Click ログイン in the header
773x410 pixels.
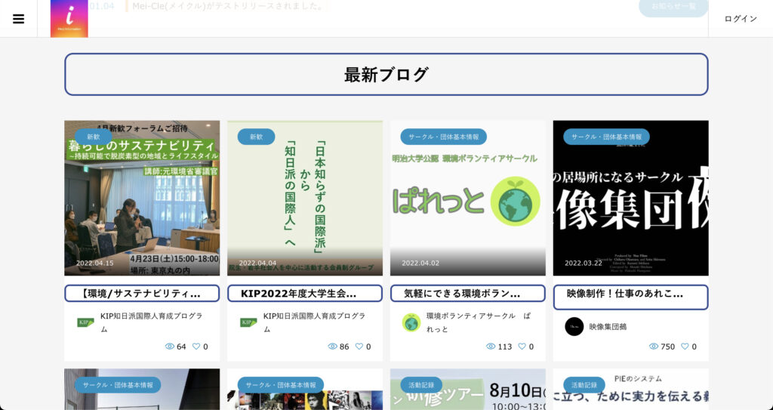click(x=741, y=19)
